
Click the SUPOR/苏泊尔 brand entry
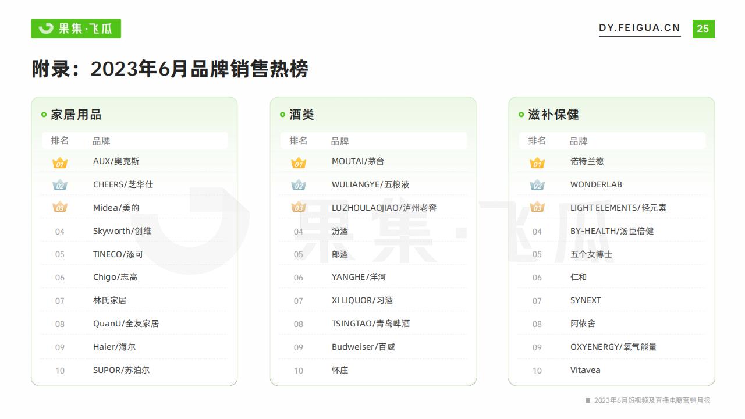coord(121,370)
